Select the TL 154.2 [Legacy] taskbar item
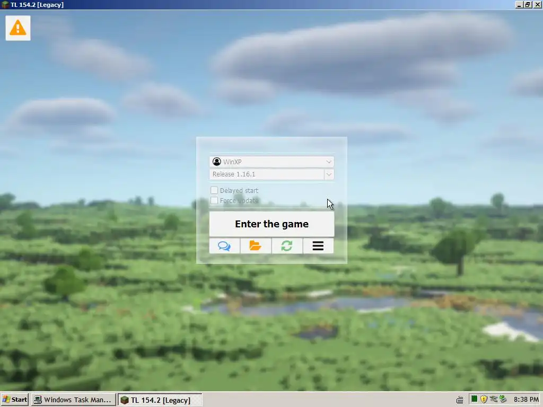 pos(160,400)
